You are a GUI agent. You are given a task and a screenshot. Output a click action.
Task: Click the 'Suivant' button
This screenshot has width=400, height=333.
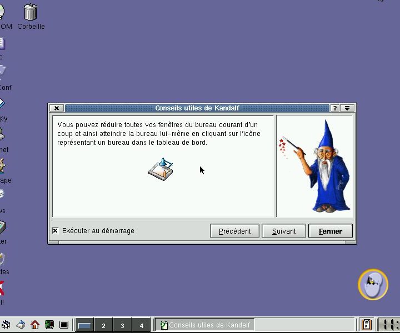point(283,231)
